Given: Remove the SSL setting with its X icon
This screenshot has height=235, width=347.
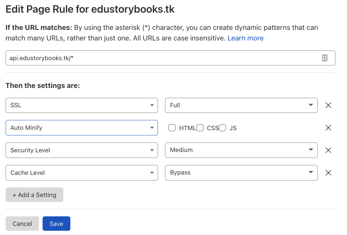Looking at the screenshot, I should 328,105.
